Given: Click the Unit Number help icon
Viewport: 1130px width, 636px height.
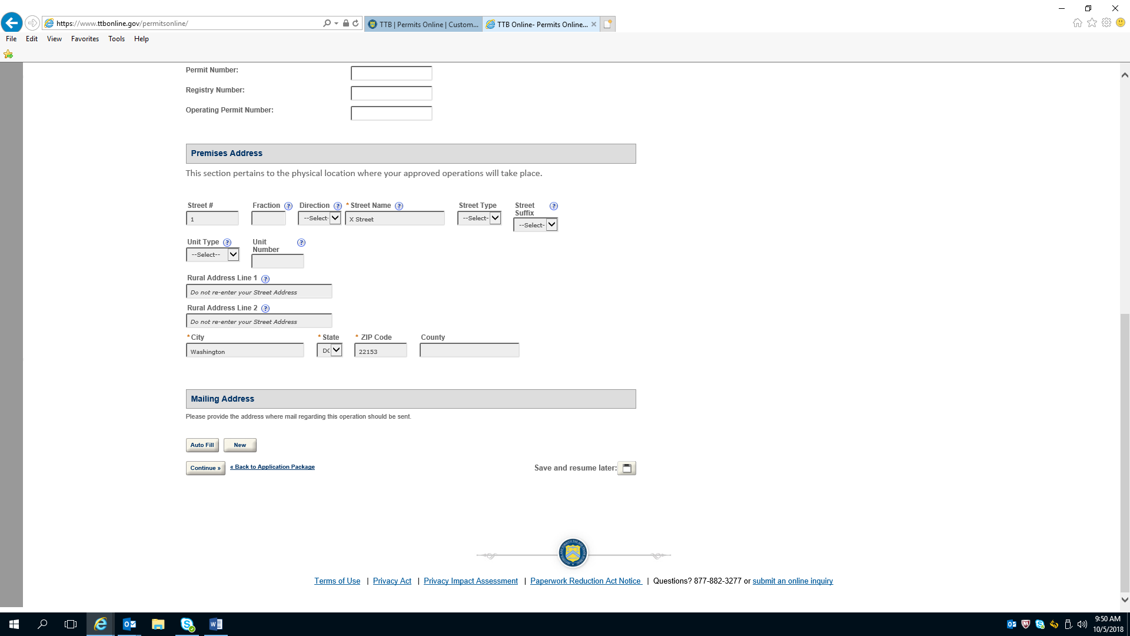Looking at the screenshot, I should [301, 243].
